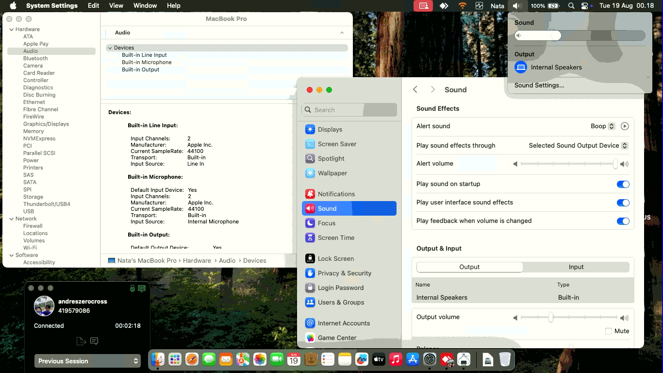Click the Output volume slider knob
Screen dimensions: 663x373
551,318
